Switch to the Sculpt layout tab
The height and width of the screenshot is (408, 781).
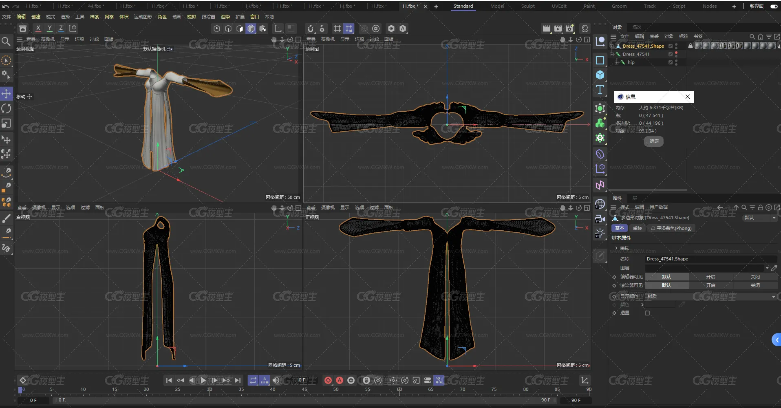click(528, 6)
